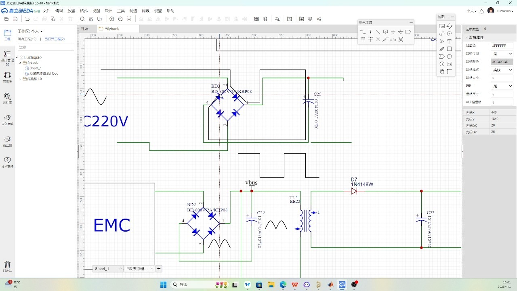Open 网格可见 grid visible dropdown
The width and height of the screenshot is (517, 291).
click(502, 54)
